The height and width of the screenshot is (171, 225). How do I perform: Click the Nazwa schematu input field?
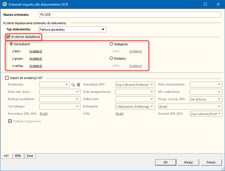[130, 15]
